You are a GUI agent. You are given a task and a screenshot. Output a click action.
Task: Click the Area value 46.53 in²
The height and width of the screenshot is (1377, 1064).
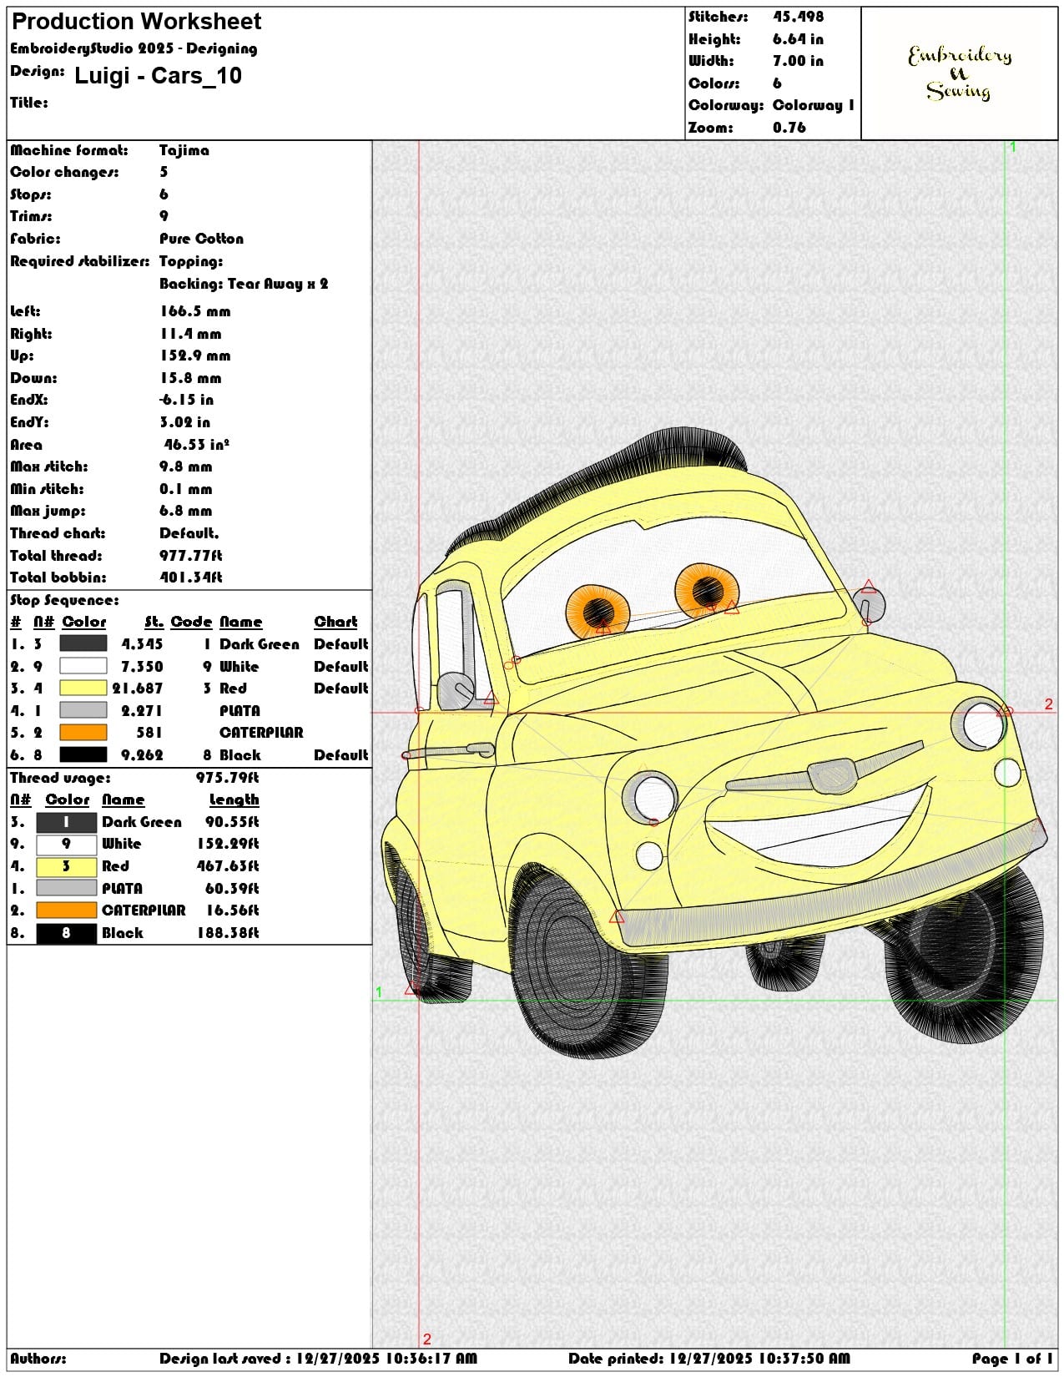tap(196, 444)
